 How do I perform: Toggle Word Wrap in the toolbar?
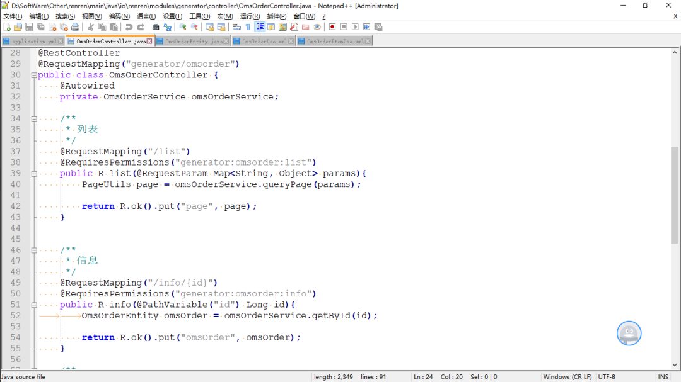coord(236,27)
